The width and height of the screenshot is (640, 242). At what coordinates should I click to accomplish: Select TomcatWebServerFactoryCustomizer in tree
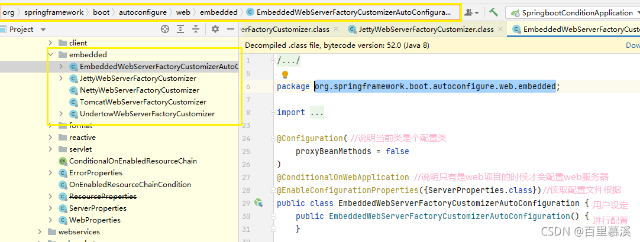pos(143,102)
